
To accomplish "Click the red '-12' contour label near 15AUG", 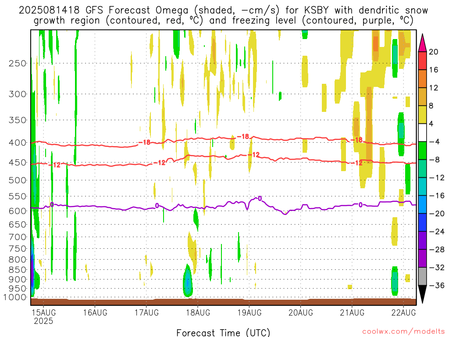I will (x=54, y=165).
